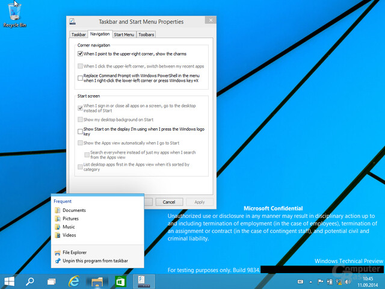
Task: Click the dialog title bar checklist icon
Action: click(x=72, y=22)
